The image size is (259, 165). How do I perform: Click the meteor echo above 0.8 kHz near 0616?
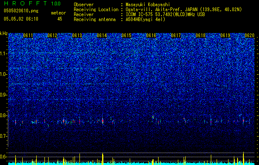pyautogui.click(x=153, y=117)
